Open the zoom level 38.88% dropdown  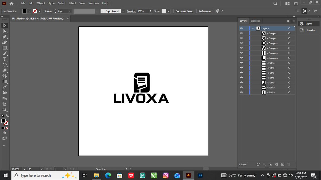pos(25,169)
